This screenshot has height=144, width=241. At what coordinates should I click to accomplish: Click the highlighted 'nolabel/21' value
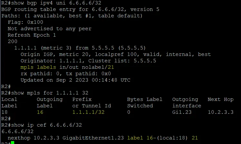click(x=98, y=67)
